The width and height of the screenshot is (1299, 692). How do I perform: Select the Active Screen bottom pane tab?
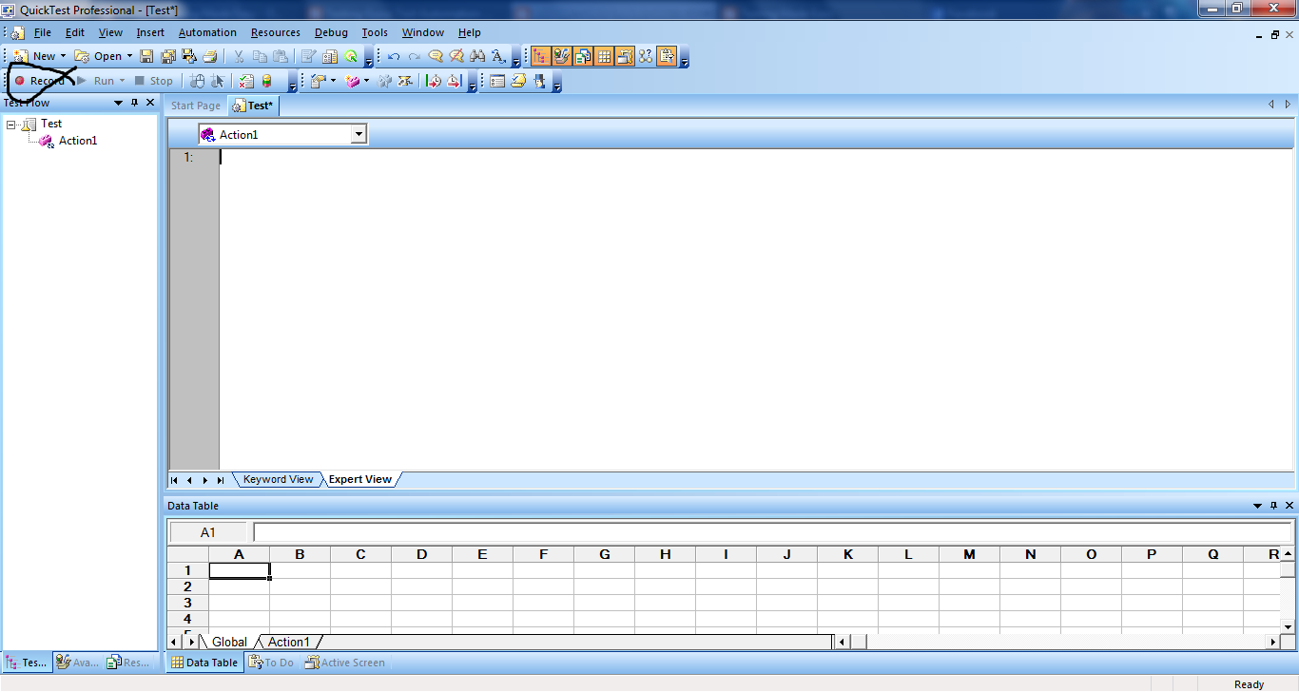[x=344, y=663]
